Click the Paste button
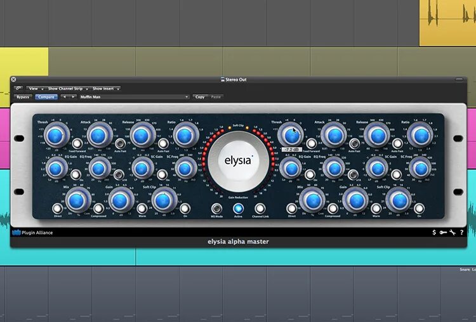Image resolution: width=476 pixels, height=322 pixels. pos(216,97)
